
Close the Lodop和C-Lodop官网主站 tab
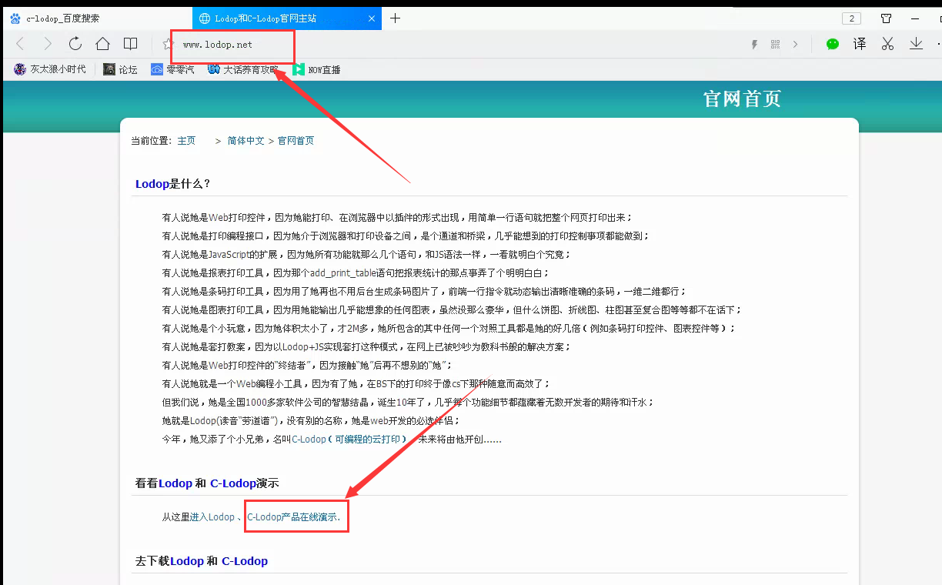pos(372,18)
